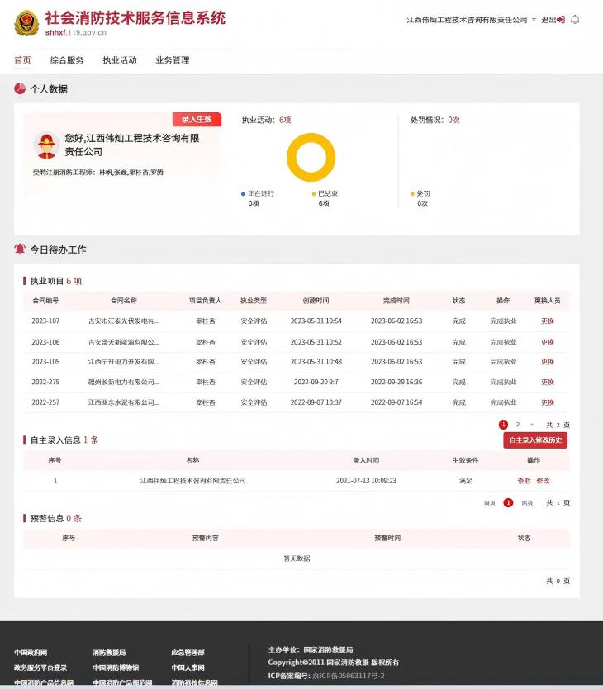Expand the company account dropdown arrow
The height and width of the screenshot is (689, 603).
(534, 20)
